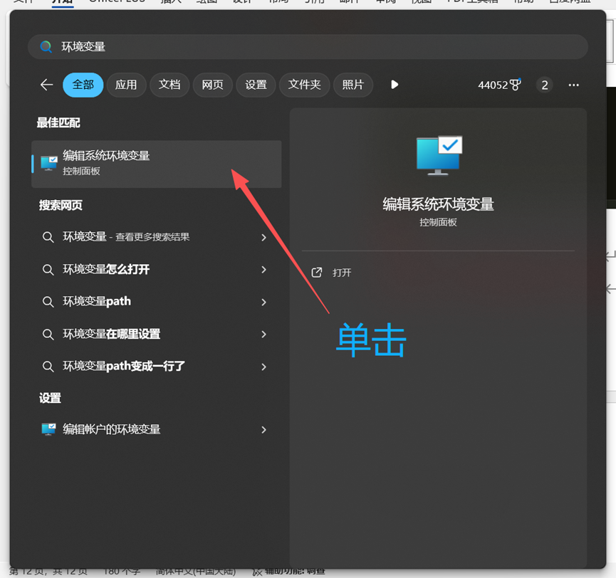
Task: Click the 设置 section heading above 编辑帐户的环境变量
Action: click(50, 398)
